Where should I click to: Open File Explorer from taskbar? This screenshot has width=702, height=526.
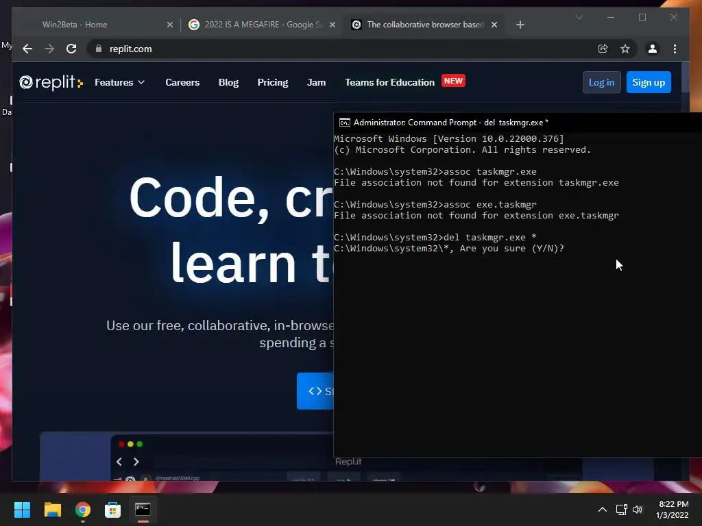coord(52,510)
